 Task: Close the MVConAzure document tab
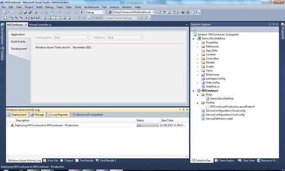[26, 25]
